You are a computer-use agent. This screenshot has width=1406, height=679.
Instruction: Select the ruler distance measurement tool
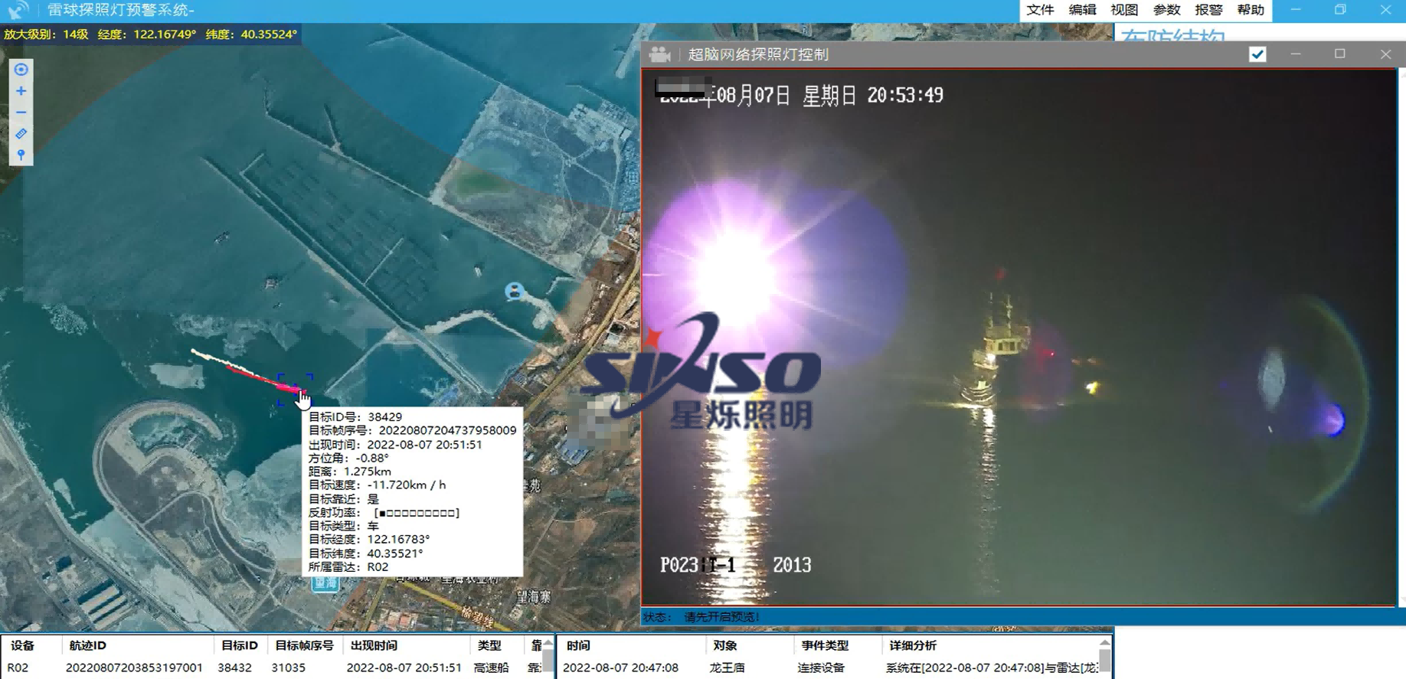tap(21, 134)
